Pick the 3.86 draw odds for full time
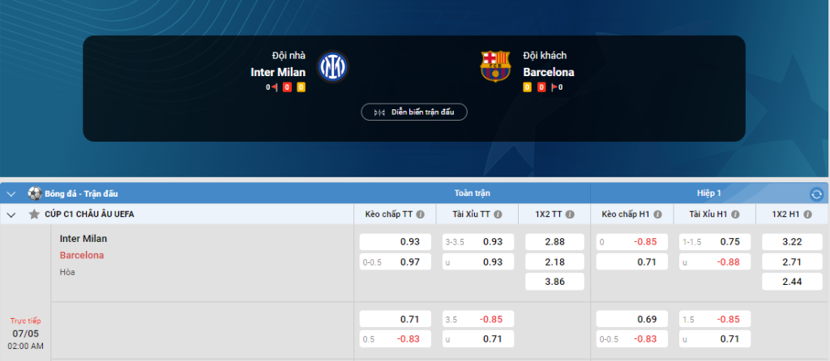The image size is (830, 361). [x=554, y=282]
